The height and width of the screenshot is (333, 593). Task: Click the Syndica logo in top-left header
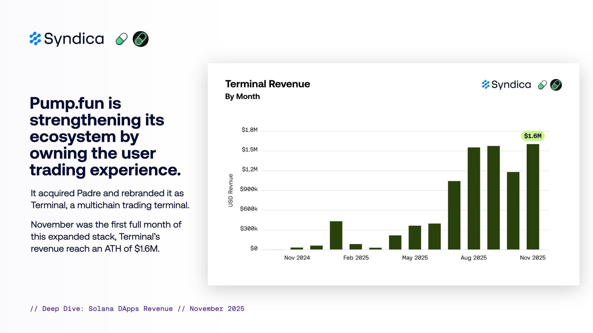tap(67, 39)
